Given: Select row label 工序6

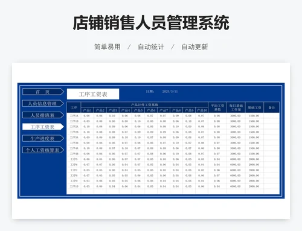Looking at the screenshot, I should pyautogui.click(x=74, y=165).
